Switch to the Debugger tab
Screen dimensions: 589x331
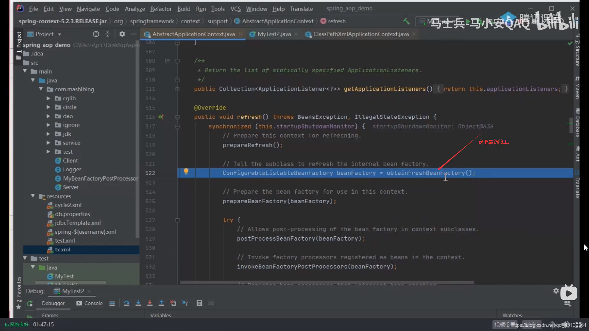53,303
